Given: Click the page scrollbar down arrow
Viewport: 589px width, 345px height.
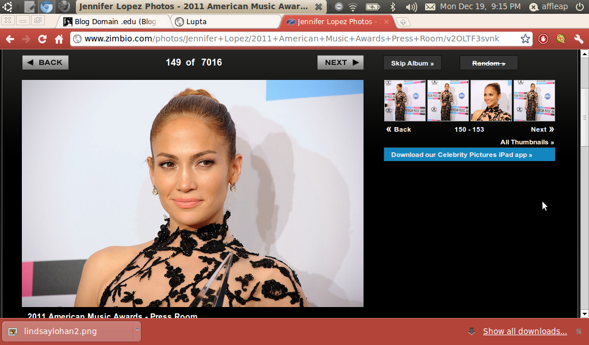Looking at the screenshot, I should [x=584, y=314].
